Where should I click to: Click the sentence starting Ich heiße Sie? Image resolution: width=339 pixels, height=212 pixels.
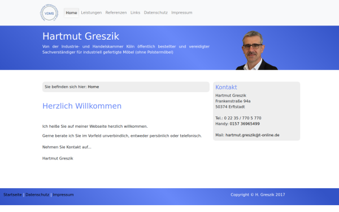click(95, 126)
